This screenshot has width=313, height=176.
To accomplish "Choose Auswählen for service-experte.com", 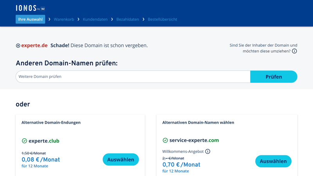I will 273,161.
